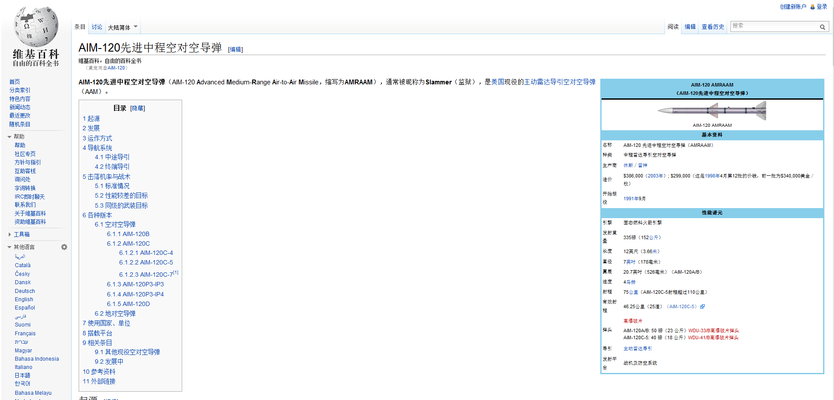Open 关于维基百科 sidebar link

pyautogui.click(x=30, y=213)
